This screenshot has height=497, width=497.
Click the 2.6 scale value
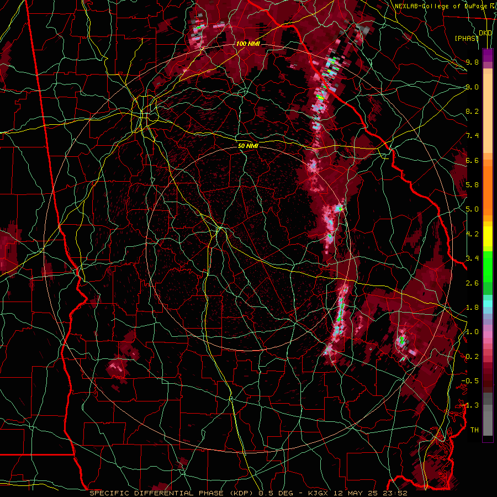472,283
